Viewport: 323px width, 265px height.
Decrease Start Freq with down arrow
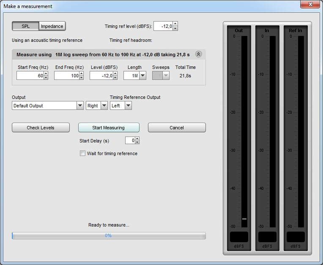[46, 78]
